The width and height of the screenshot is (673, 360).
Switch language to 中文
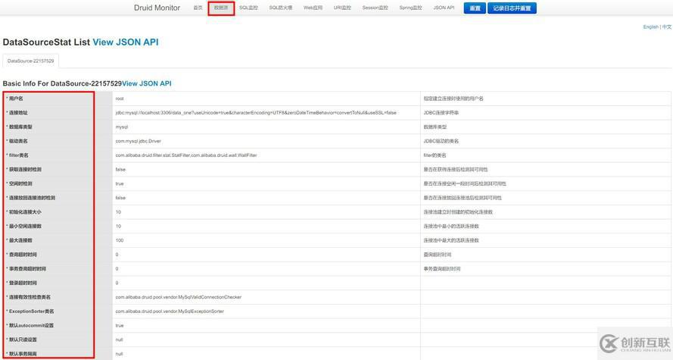tap(666, 27)
